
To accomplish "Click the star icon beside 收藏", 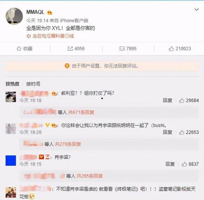I will coord(19,49).
